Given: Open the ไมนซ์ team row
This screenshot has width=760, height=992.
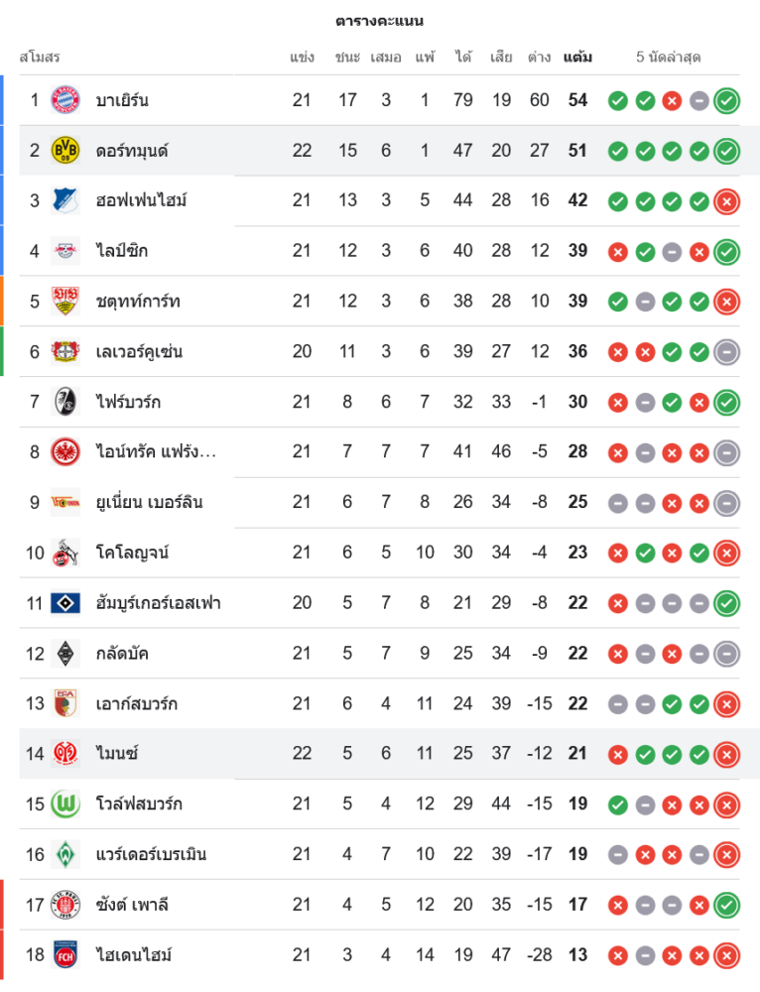Looking at the screenshot, I should point(117,754).
